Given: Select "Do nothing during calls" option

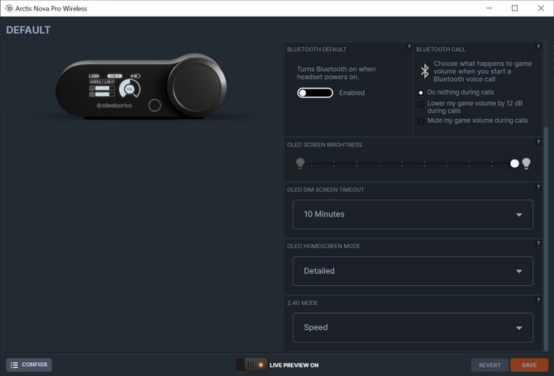Looking at the screenshot, I should 421,93.
